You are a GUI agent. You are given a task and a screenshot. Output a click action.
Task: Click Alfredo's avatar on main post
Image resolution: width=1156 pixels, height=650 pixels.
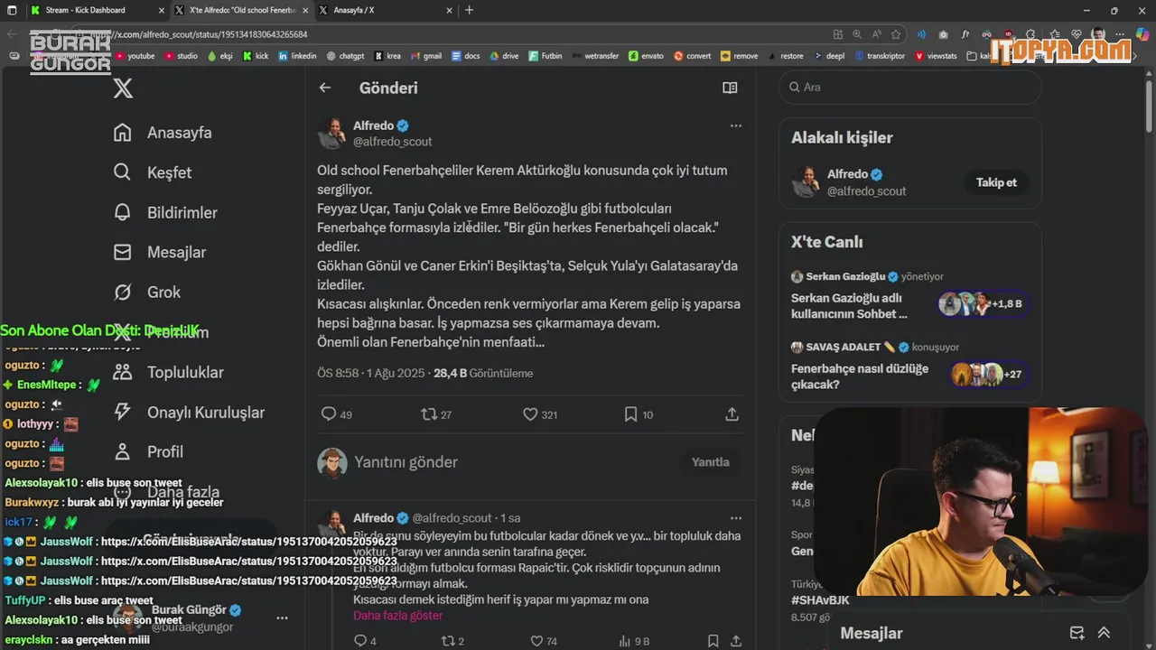(332, 133)
